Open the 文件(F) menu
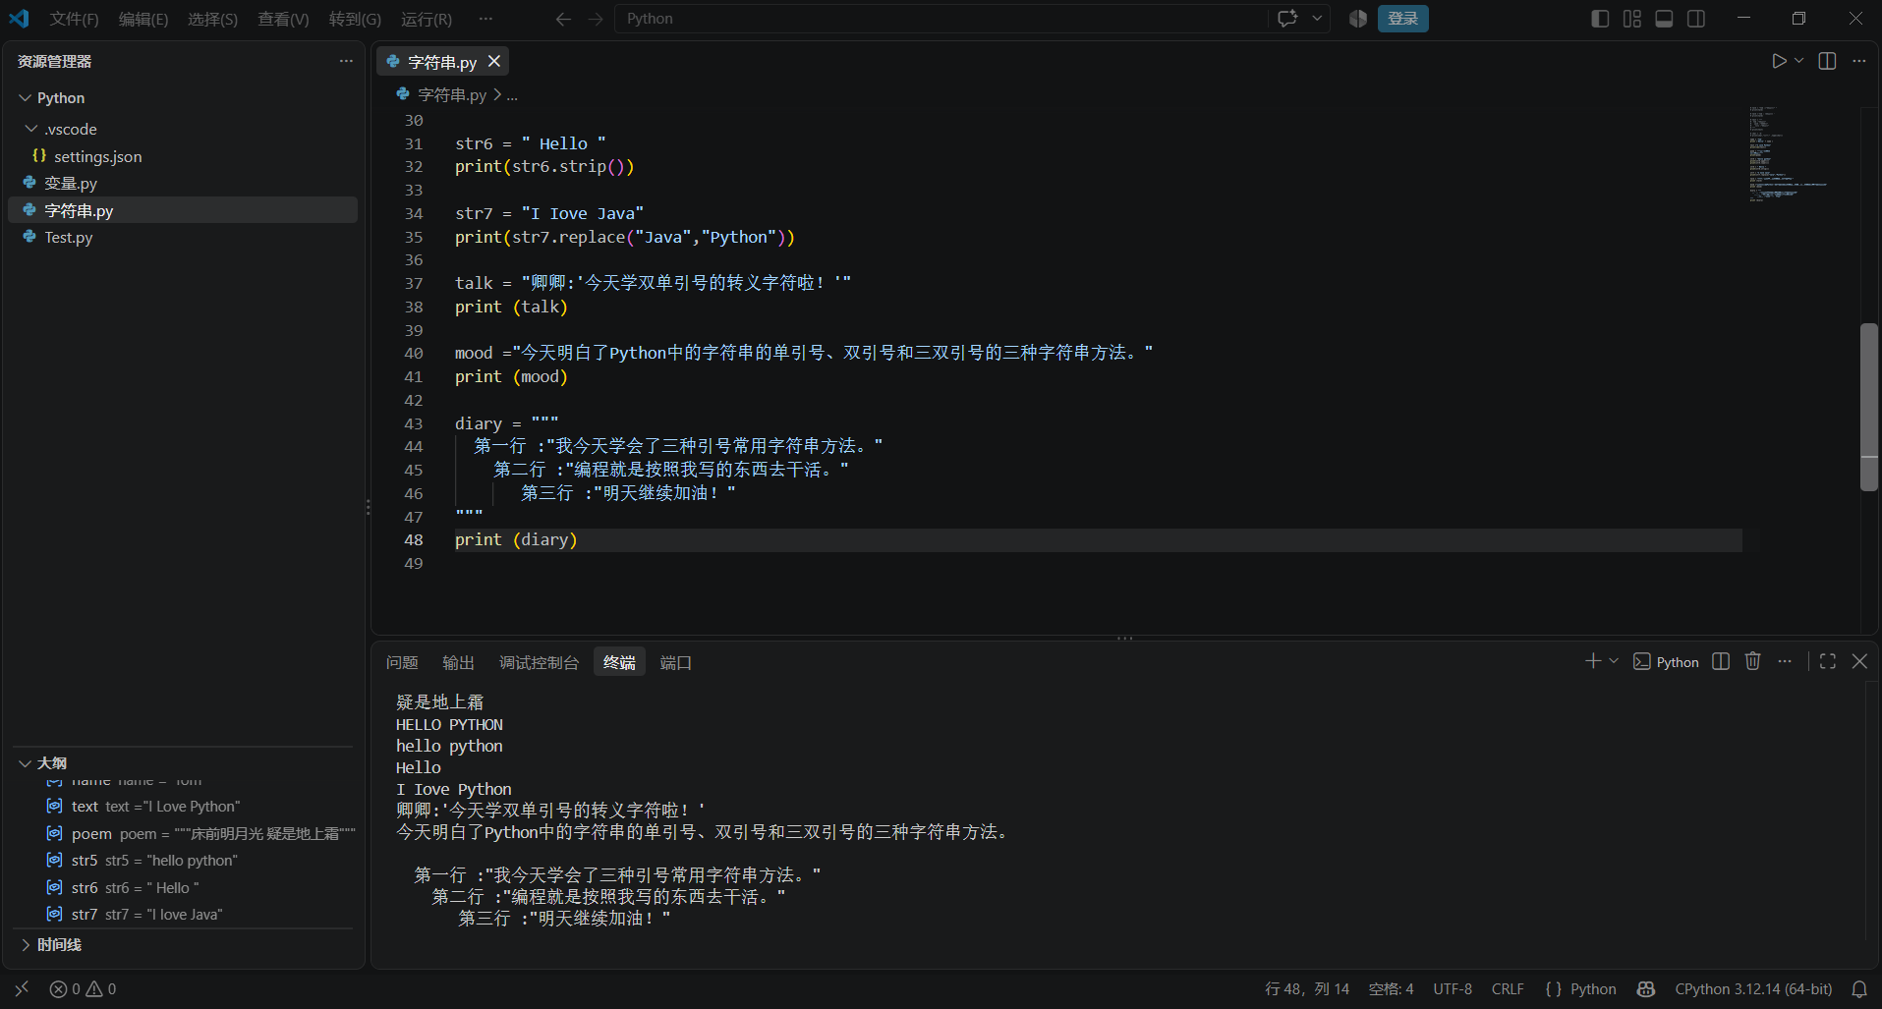The width and height of the screenshot is (1882, 1009). point(75,19)
